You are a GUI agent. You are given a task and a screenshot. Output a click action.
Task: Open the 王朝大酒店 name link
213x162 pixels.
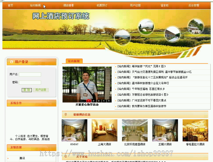pyautogui.click(x=165, y=144)
